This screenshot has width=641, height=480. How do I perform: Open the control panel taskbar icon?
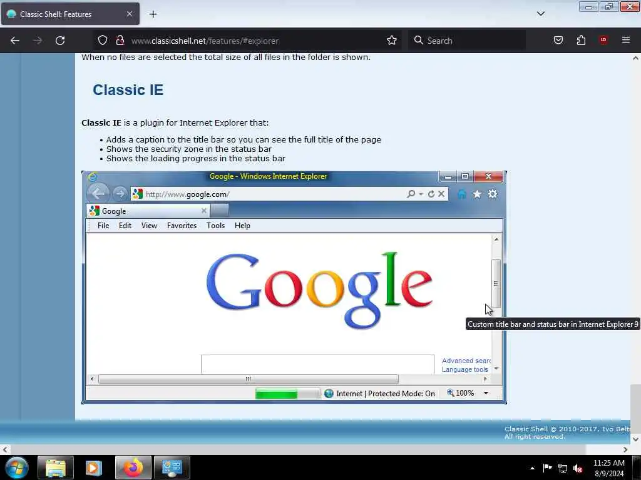point(172,467)
